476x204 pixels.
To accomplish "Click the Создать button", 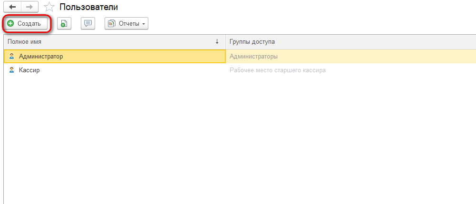I will coord(27,23).
